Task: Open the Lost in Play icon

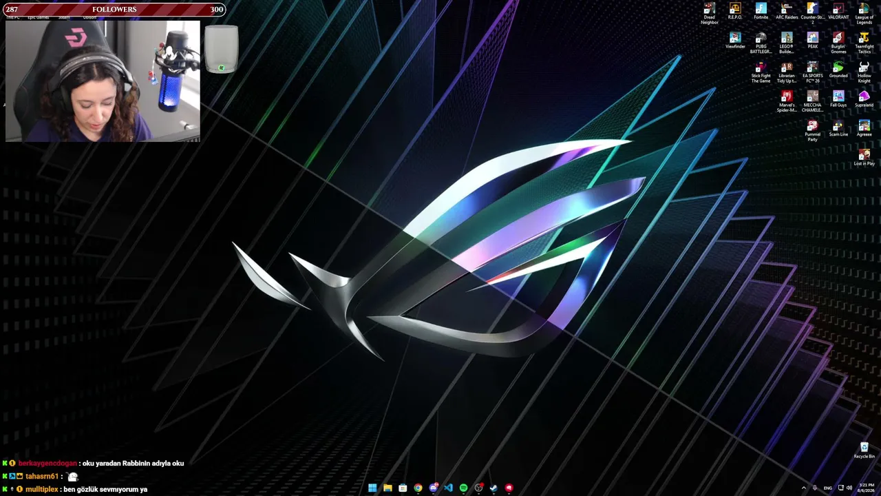Action: click(864, 158)
